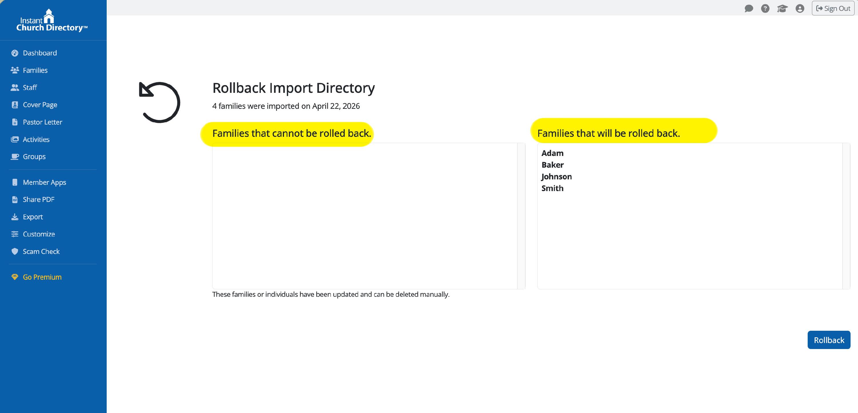858x413 pixels.
Task: Click the chat bubble icon in header
Action: tap(749, 8)
